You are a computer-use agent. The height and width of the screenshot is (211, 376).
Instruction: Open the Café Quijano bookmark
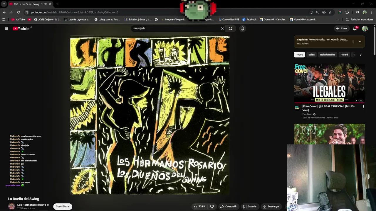pyautogui.click(x=48, y=20)
